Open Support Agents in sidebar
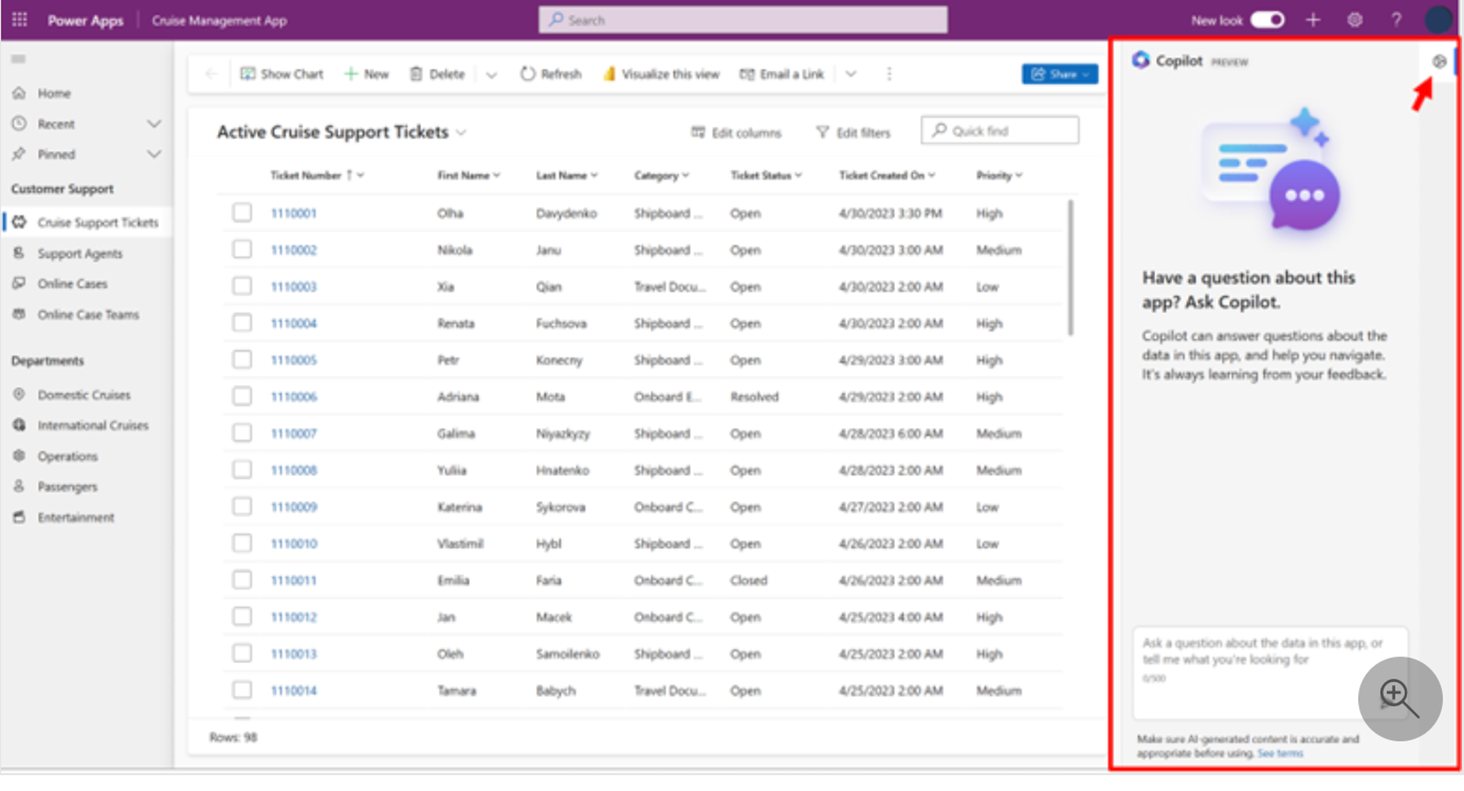The height and width of the screenshot is (791, 1464). 80,253
